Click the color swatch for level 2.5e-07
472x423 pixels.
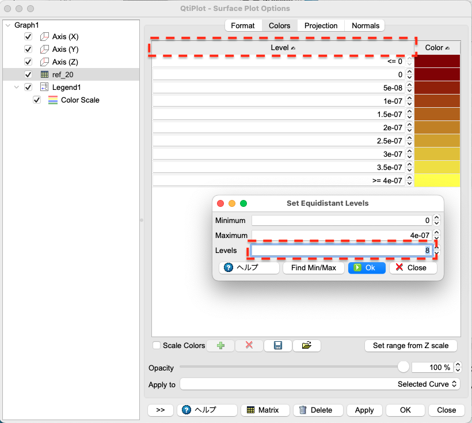pos(437,141)
